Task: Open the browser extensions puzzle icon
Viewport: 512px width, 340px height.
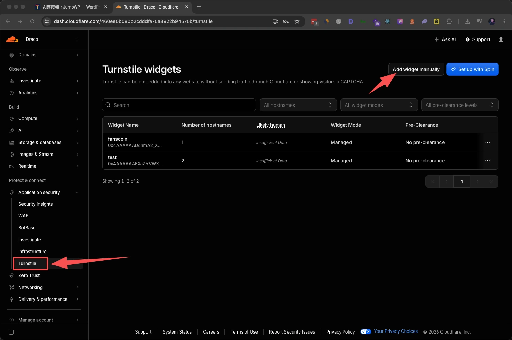Action: [449, 21]
